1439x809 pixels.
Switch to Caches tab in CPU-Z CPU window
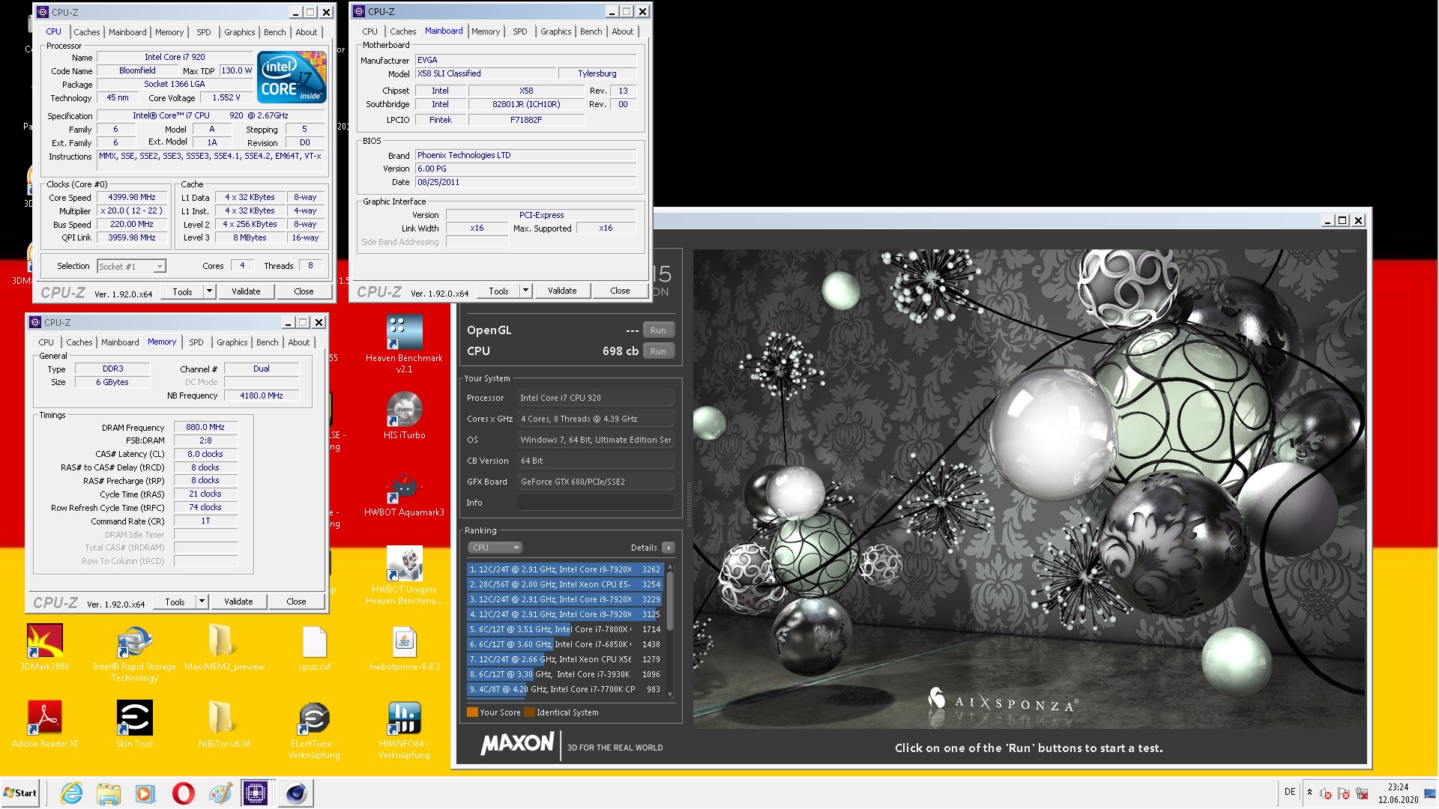point(86,32)
